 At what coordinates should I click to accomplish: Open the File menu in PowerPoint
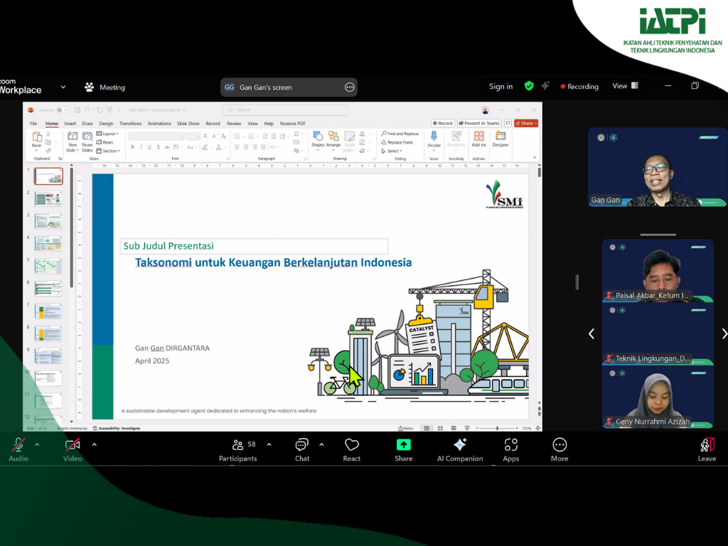[x=33, y=124]
